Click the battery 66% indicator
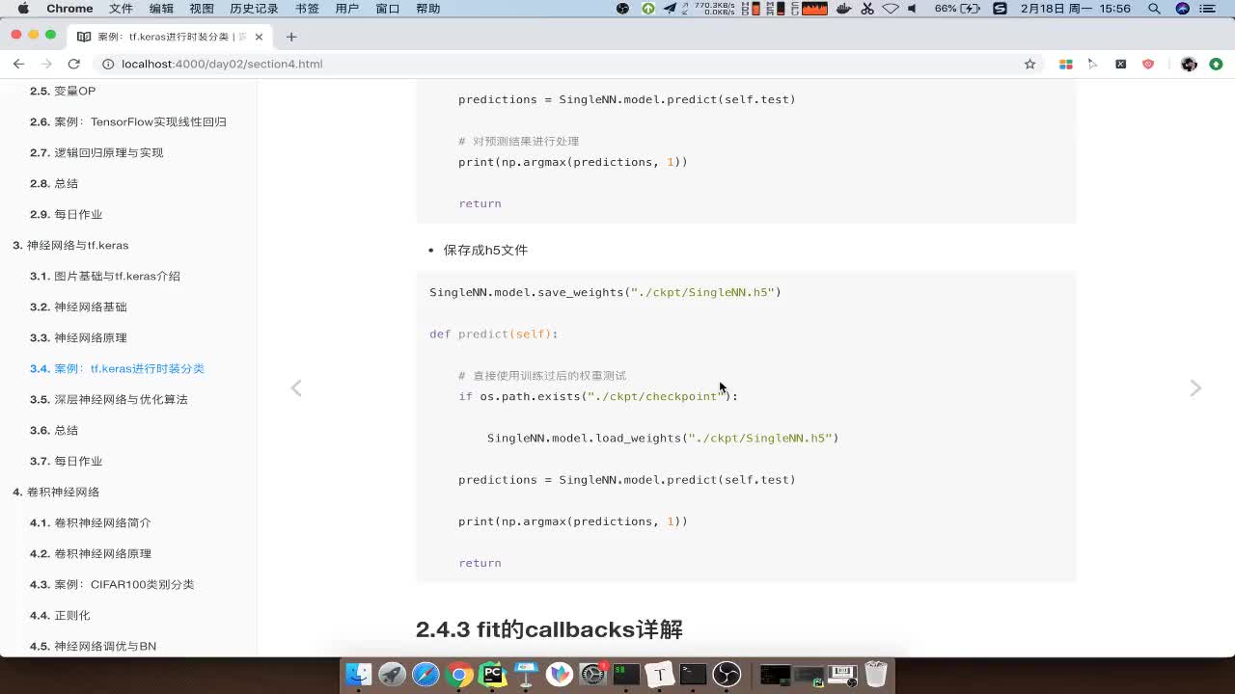Screen dimensions: 1235x694 click(957, 9)
